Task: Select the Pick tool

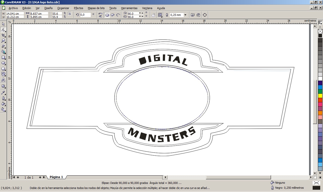Action: (3, 24)
